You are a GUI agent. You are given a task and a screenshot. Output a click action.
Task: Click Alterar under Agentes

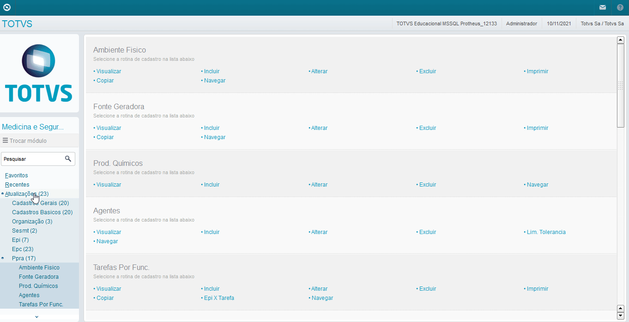319,232
